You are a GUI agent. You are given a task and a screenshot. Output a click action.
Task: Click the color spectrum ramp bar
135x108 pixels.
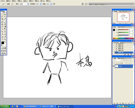123,38
